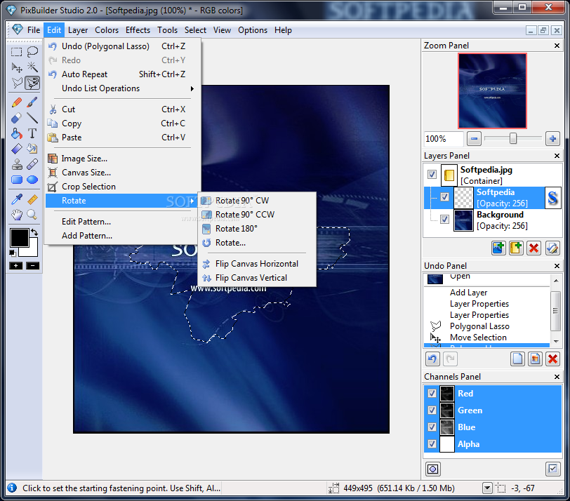Select the Text tool
The image size is (570, 501).
(32, 134)
